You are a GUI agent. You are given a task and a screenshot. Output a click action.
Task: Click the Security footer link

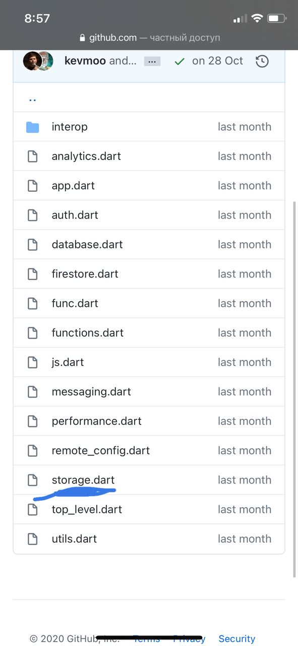pos(237,639)
